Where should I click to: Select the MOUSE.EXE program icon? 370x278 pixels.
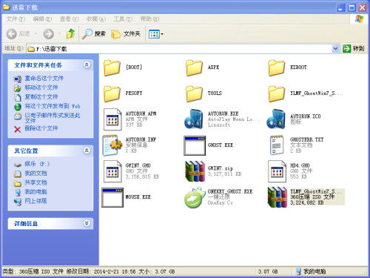(112, 197)
